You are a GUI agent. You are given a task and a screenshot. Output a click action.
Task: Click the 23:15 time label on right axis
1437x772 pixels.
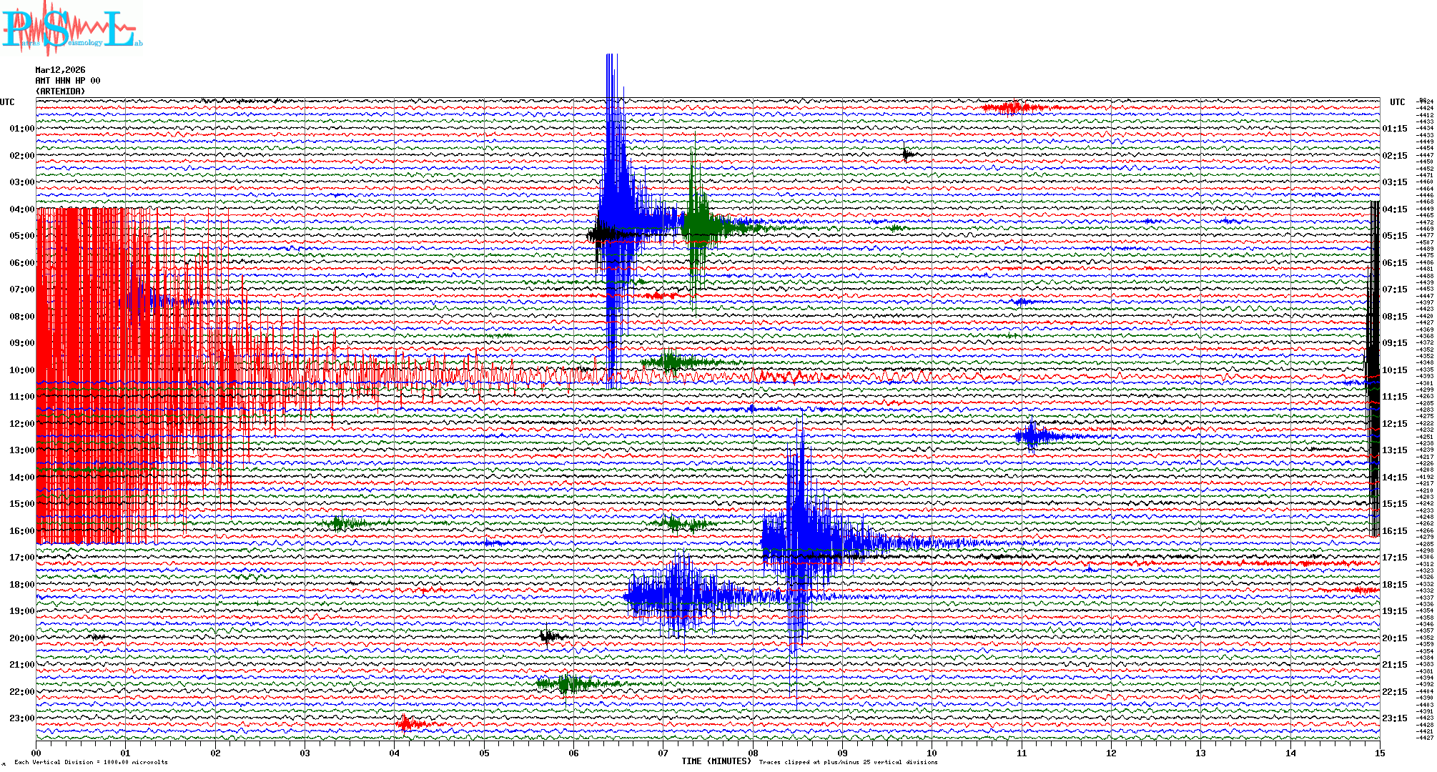(x=1394, y=718)
